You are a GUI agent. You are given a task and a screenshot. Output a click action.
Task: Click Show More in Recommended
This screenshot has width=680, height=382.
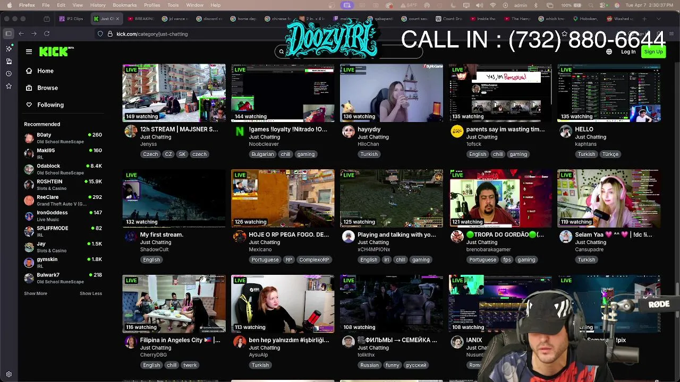(36, 293)
